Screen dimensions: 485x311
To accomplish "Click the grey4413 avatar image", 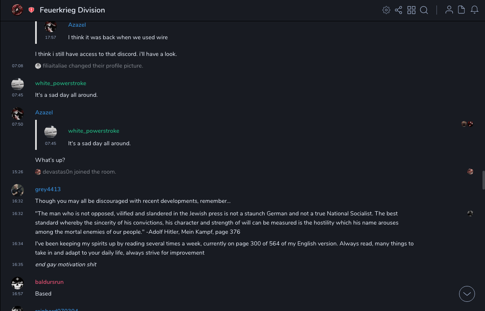I will pyautogui.click(x=18, y=190).
